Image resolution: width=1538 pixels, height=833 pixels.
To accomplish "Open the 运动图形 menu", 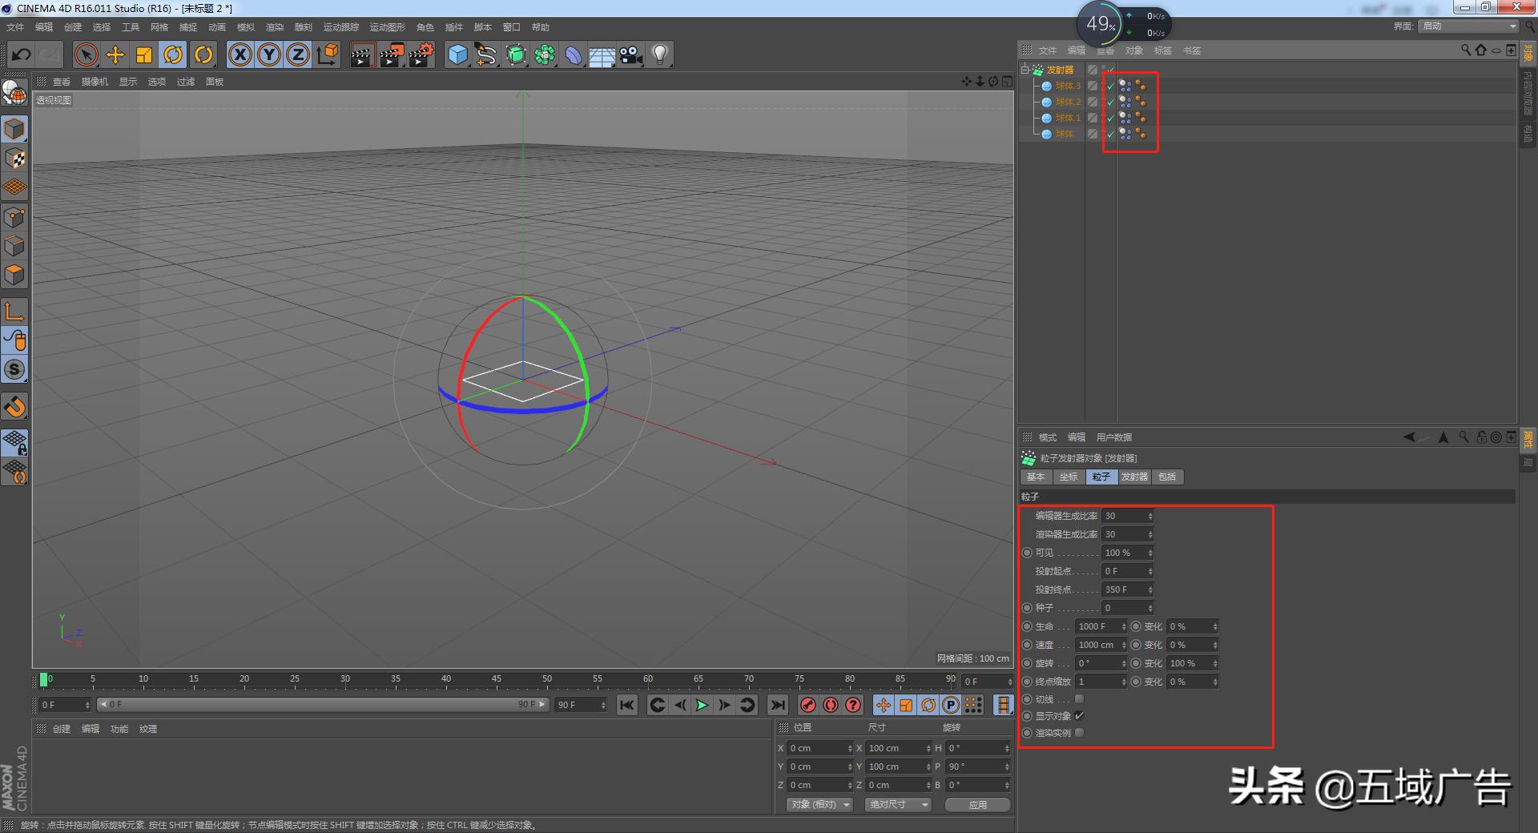I will tap(387, 27).
